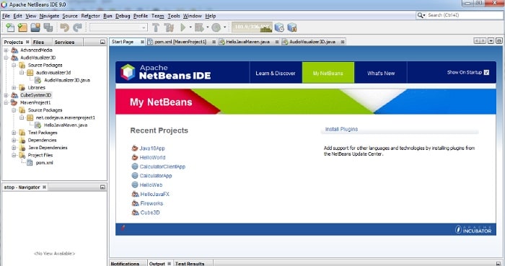Click the Apache Incubator logo

tap(473, 229)
